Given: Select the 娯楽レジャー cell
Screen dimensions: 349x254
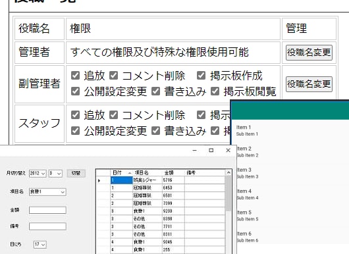Looking at the screenshot, I should pos(148,180).
